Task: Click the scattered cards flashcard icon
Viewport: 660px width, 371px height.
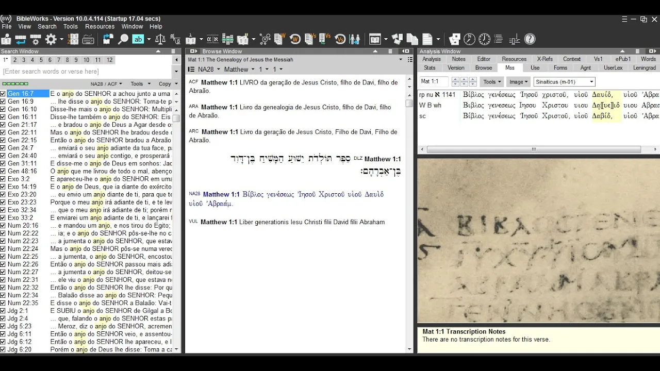Action: [x=454, y=39]
